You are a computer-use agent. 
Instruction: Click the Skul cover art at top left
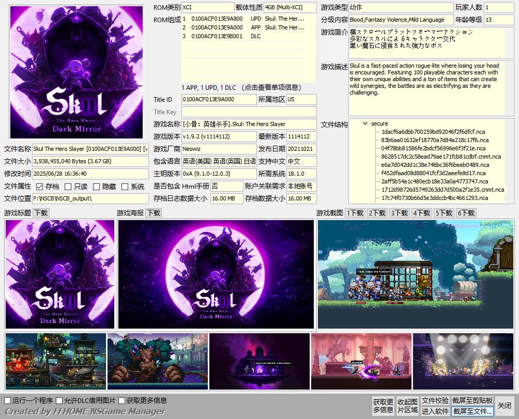tap(77, 72)
